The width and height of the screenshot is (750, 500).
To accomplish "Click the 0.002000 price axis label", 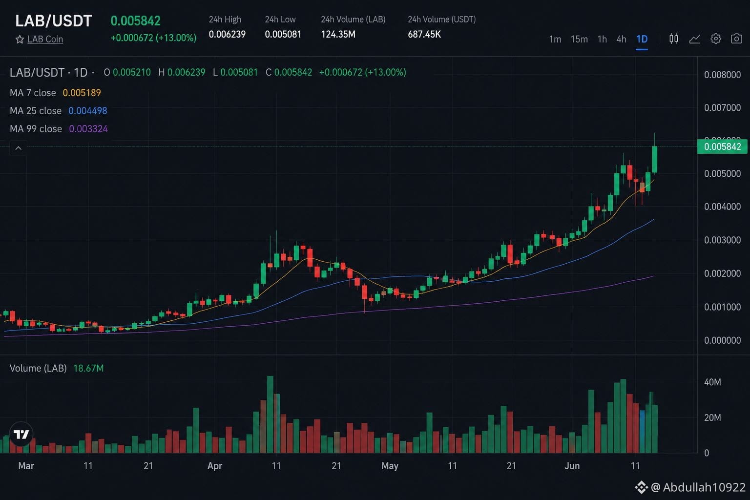I will 722,273.
